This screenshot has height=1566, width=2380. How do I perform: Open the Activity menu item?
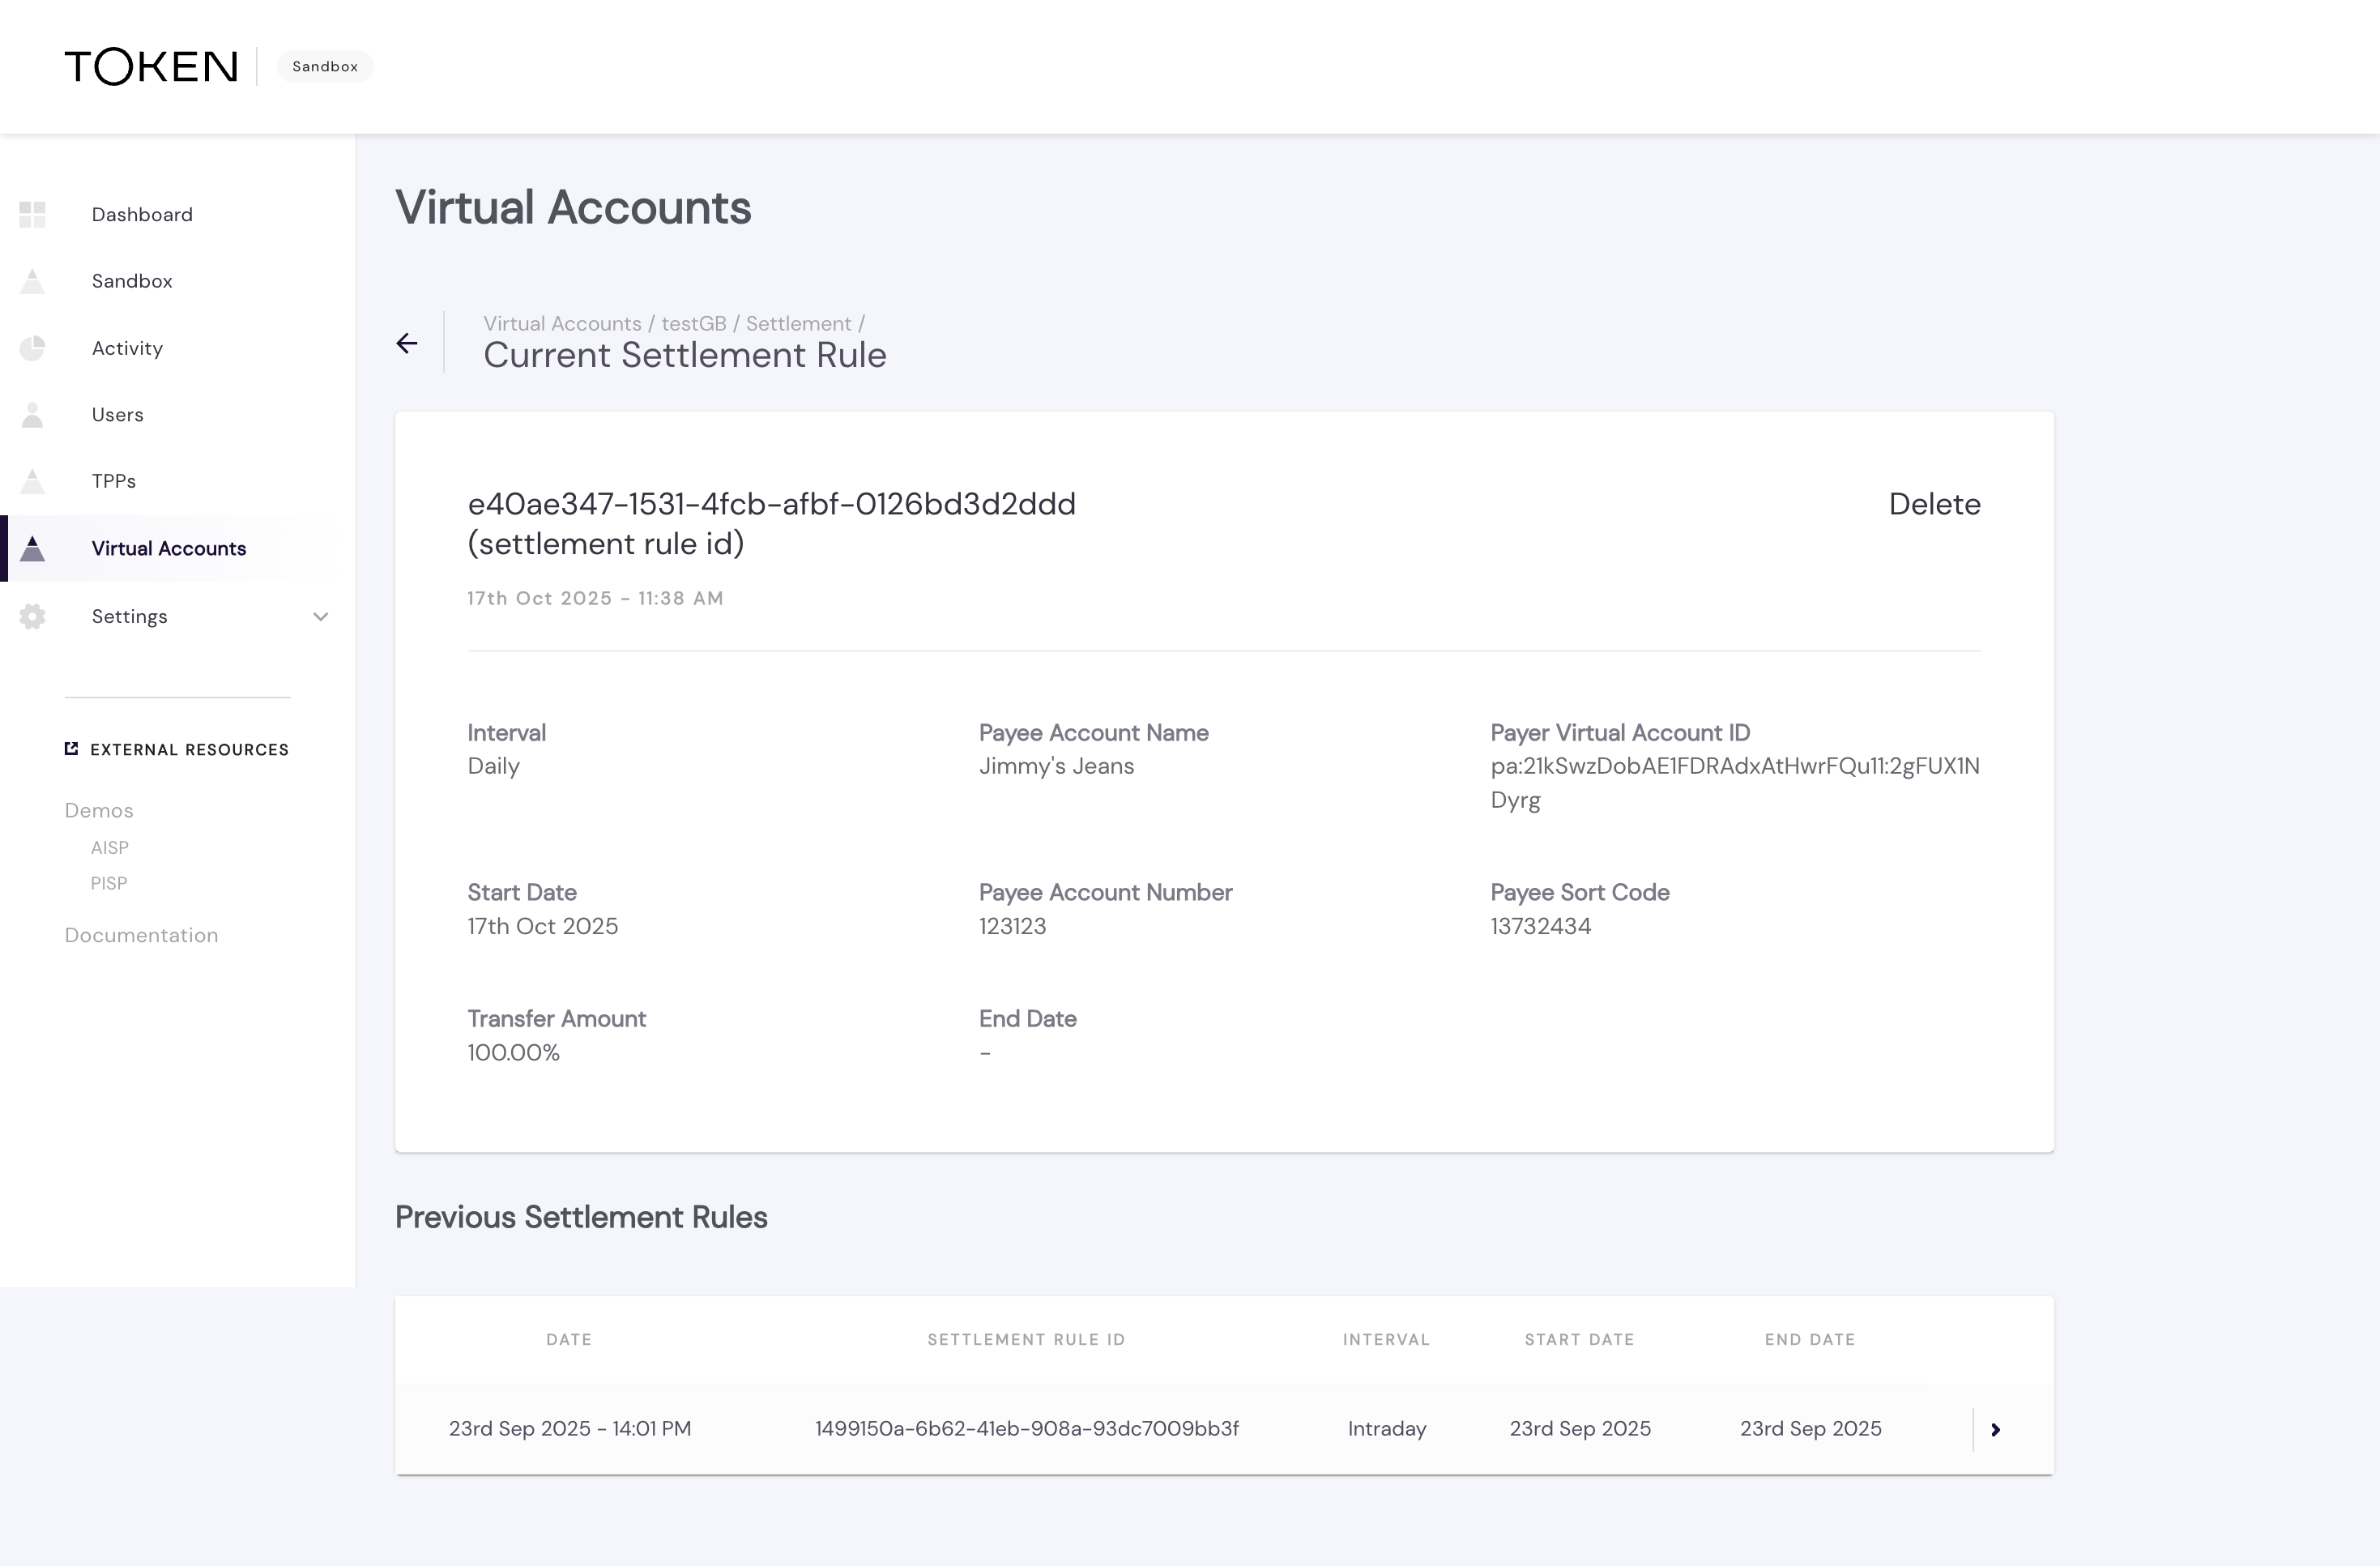127,348
